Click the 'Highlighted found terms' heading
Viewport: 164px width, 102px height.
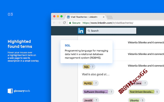pyautogui.click(x=20, y=44)
